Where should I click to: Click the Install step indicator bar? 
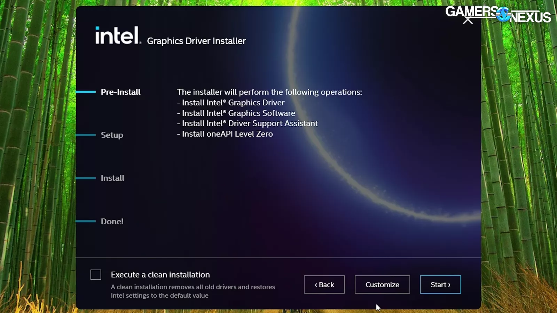pos(86,178)
